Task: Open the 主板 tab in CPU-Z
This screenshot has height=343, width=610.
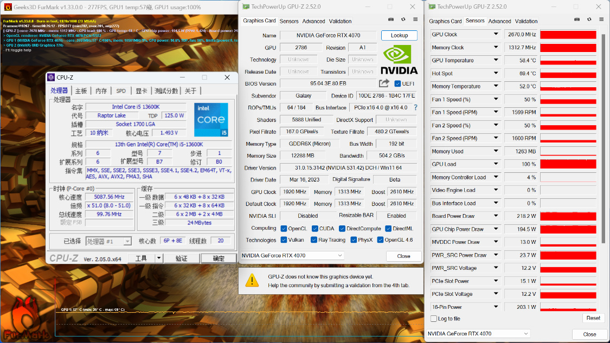Action: (81, 90)
